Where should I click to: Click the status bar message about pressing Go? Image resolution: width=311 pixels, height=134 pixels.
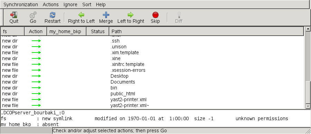pyautogui.click(x=110, y=131)
